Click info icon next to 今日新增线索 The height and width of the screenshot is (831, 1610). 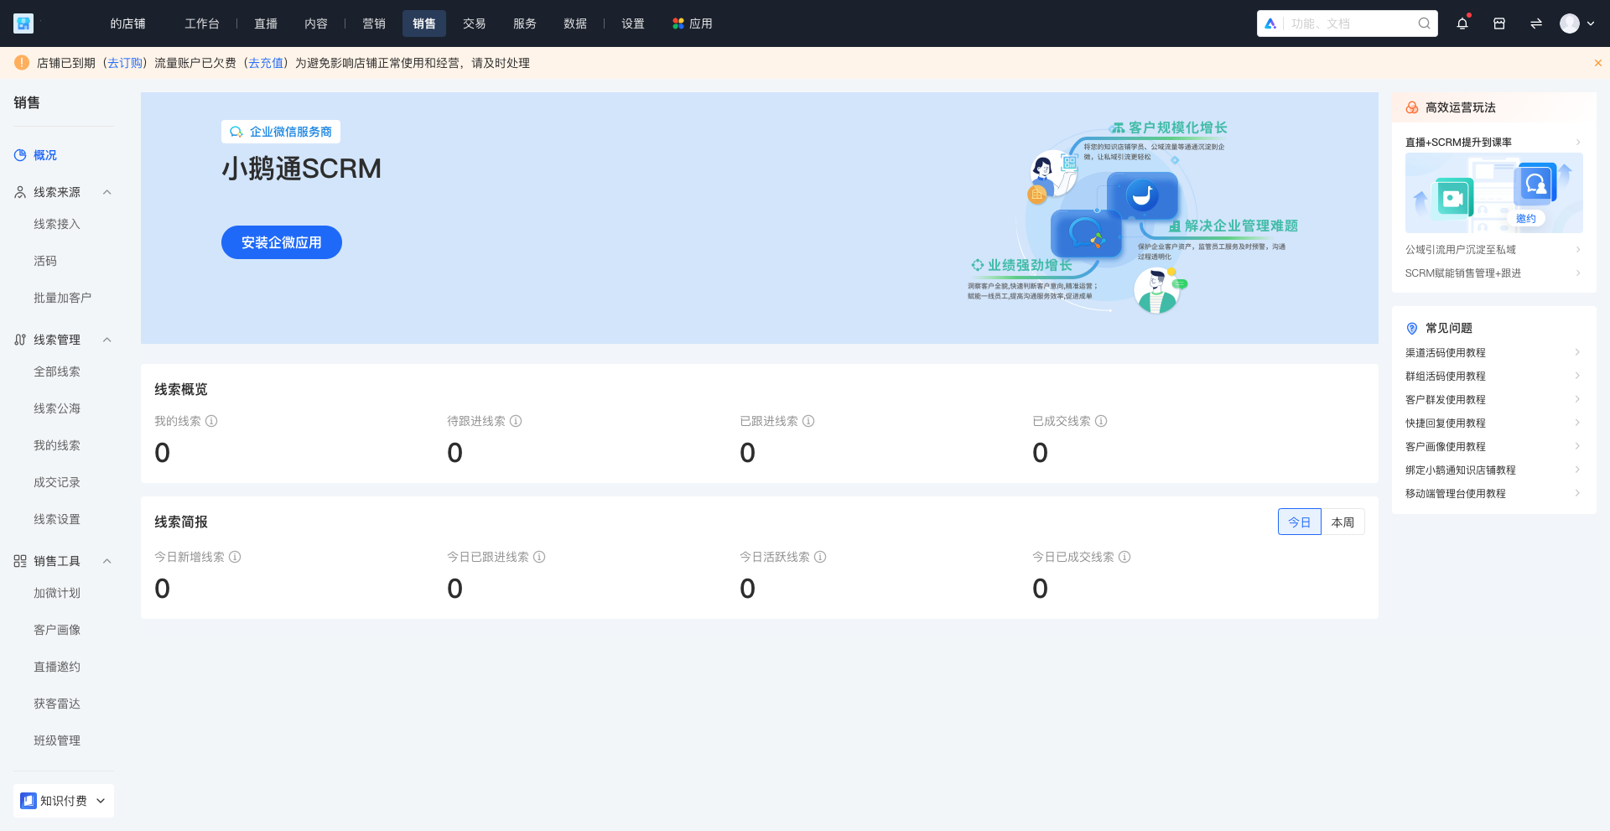click(x=235, y=557)
